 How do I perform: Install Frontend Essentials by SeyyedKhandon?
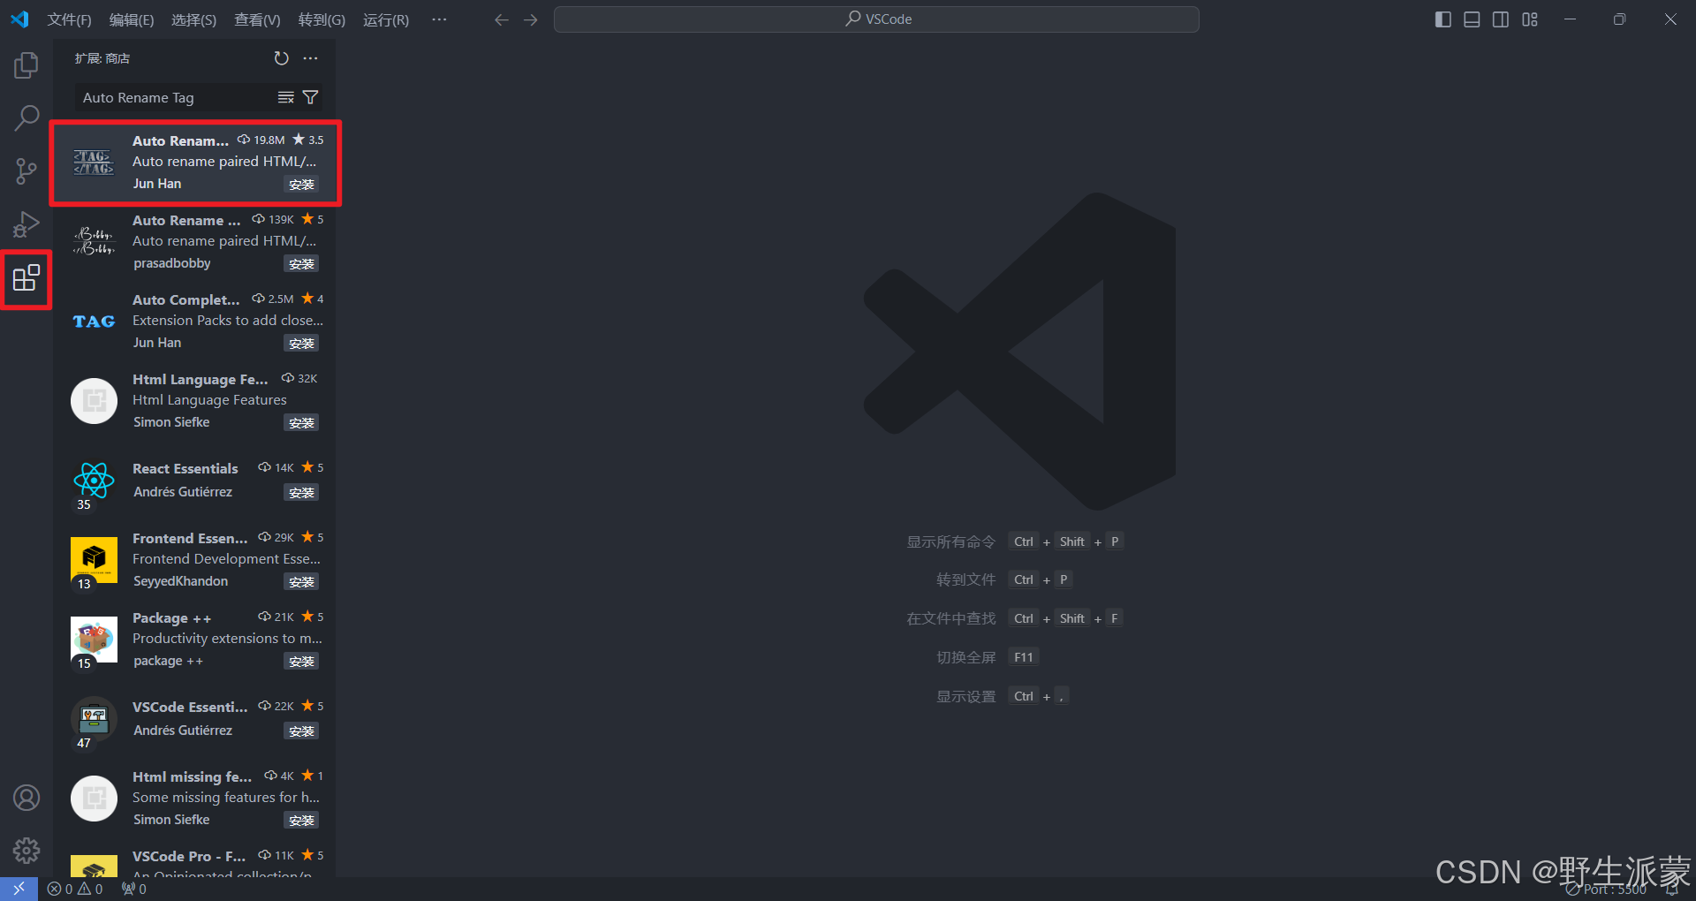(301, 581)
